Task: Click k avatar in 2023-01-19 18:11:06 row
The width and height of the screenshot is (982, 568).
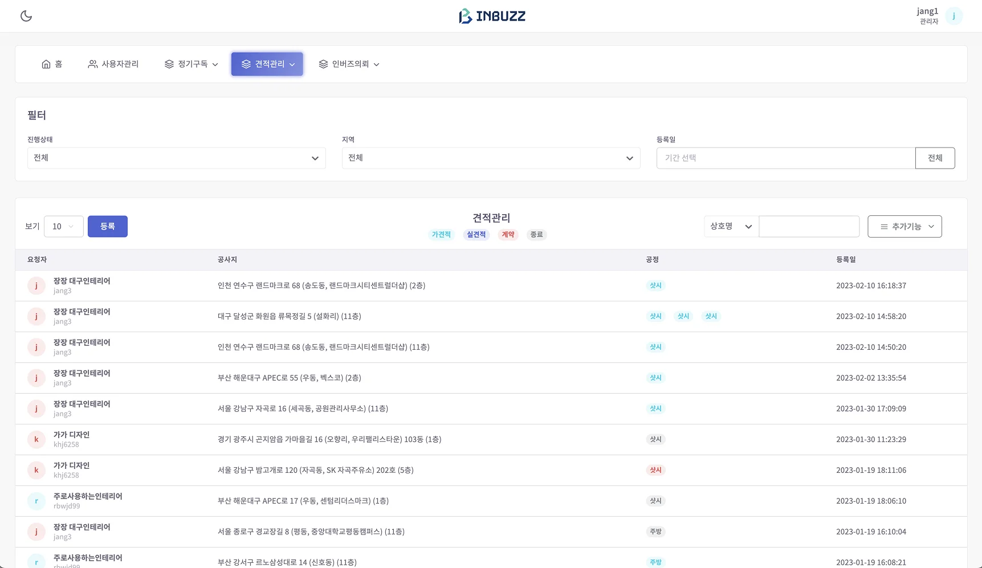Action: [36, 470]
